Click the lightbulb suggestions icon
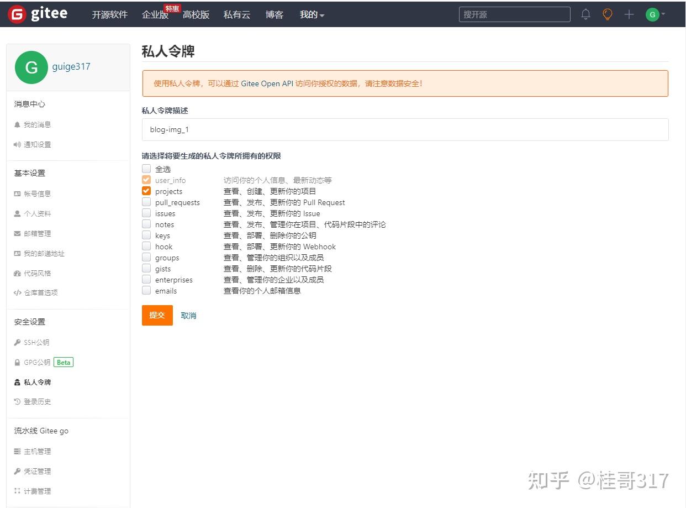The image size is (686, 508). [x=607, y=14]
